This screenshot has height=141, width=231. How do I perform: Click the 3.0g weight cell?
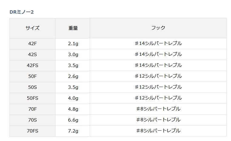tap(73, 54)
